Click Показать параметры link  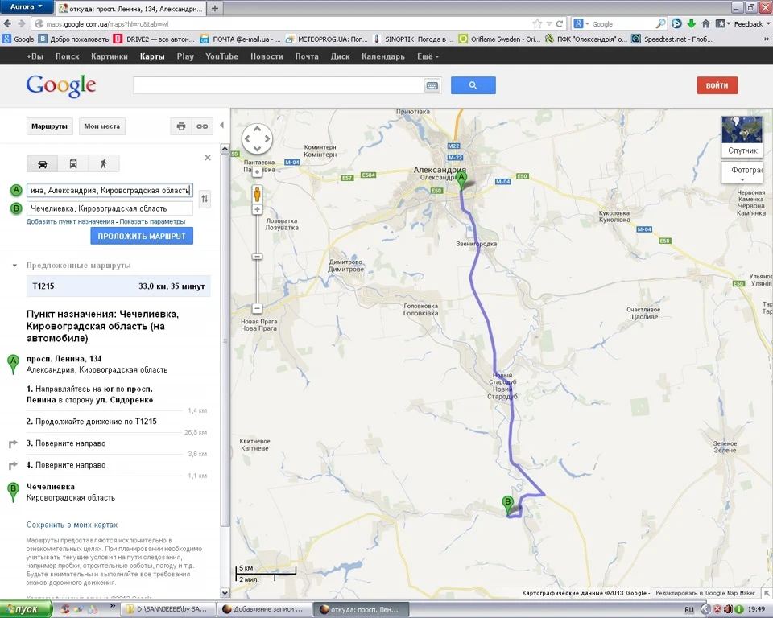point(152,222)
